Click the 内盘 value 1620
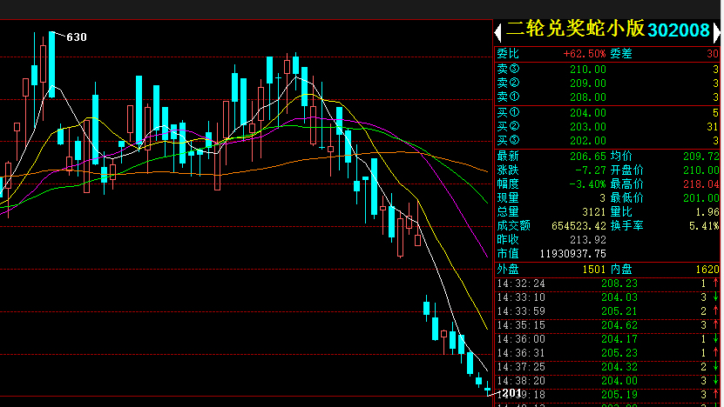 707,270
